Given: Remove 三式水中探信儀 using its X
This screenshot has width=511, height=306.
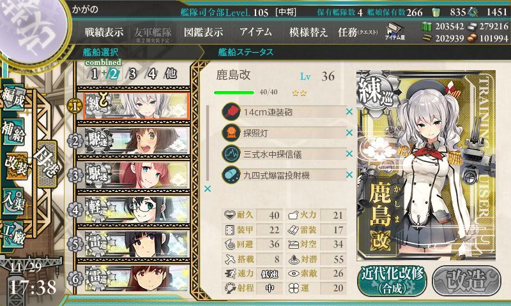Looking at the screenshot, I should [x=349, y=154].
